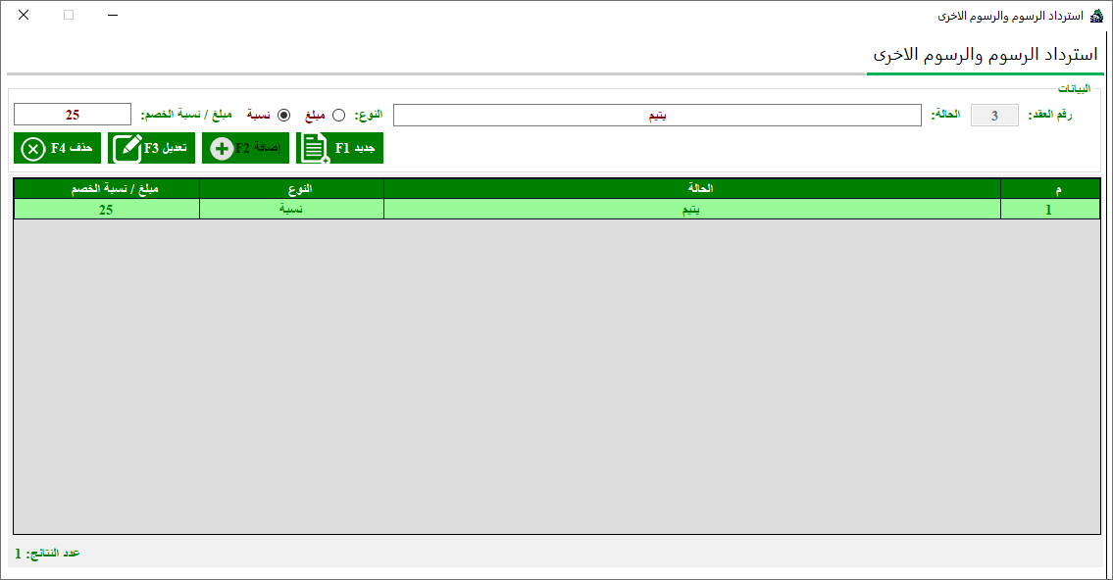1113x580 pixels.
Task: Hit the حذف F4 delete button
Action: 57,148
